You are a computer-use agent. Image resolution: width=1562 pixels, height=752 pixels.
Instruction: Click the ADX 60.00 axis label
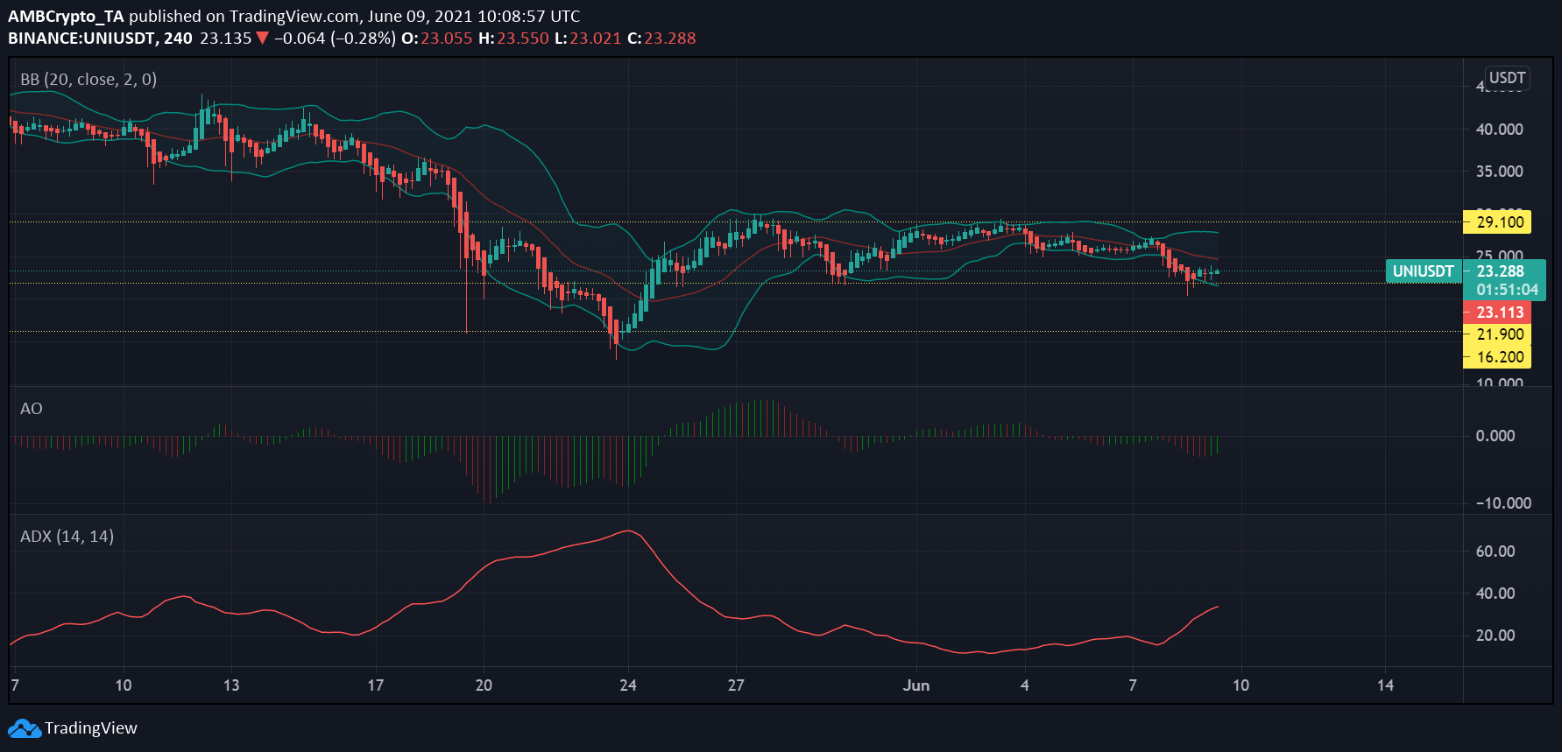1495,552
